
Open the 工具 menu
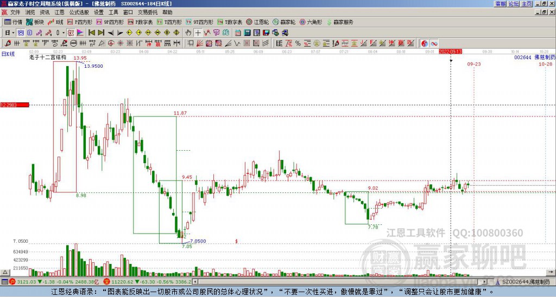tap(113, 12)
